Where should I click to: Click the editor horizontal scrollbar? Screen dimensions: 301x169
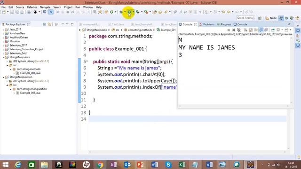click(x=187, y=152)
